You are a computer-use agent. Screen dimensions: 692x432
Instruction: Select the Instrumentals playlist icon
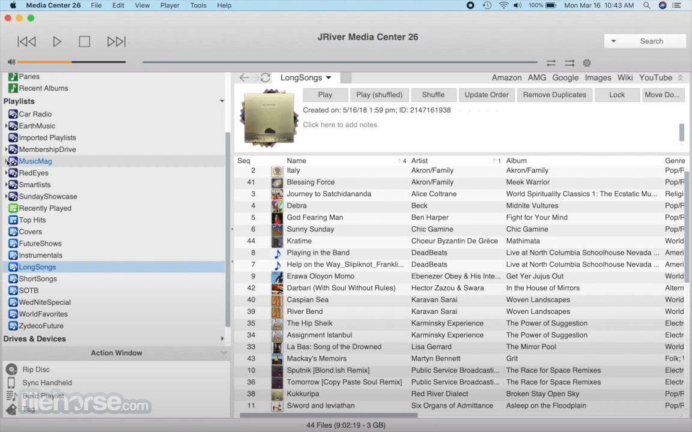point(13,255)
